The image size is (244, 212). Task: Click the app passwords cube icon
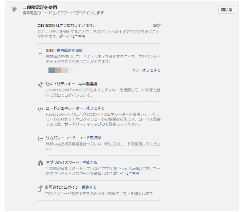(x=40, y=163)
